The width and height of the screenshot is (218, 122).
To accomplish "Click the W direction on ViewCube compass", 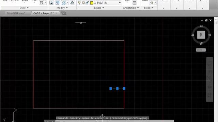I will click(x=201, y=43).
